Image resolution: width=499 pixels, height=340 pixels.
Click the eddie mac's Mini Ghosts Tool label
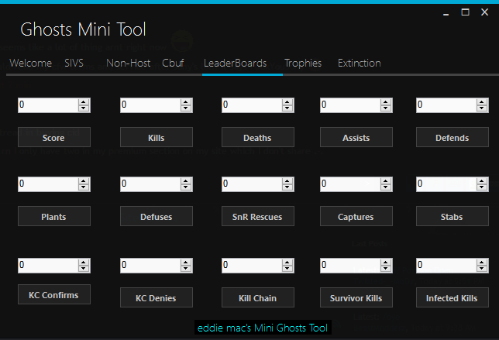click(x=263, y=328)
